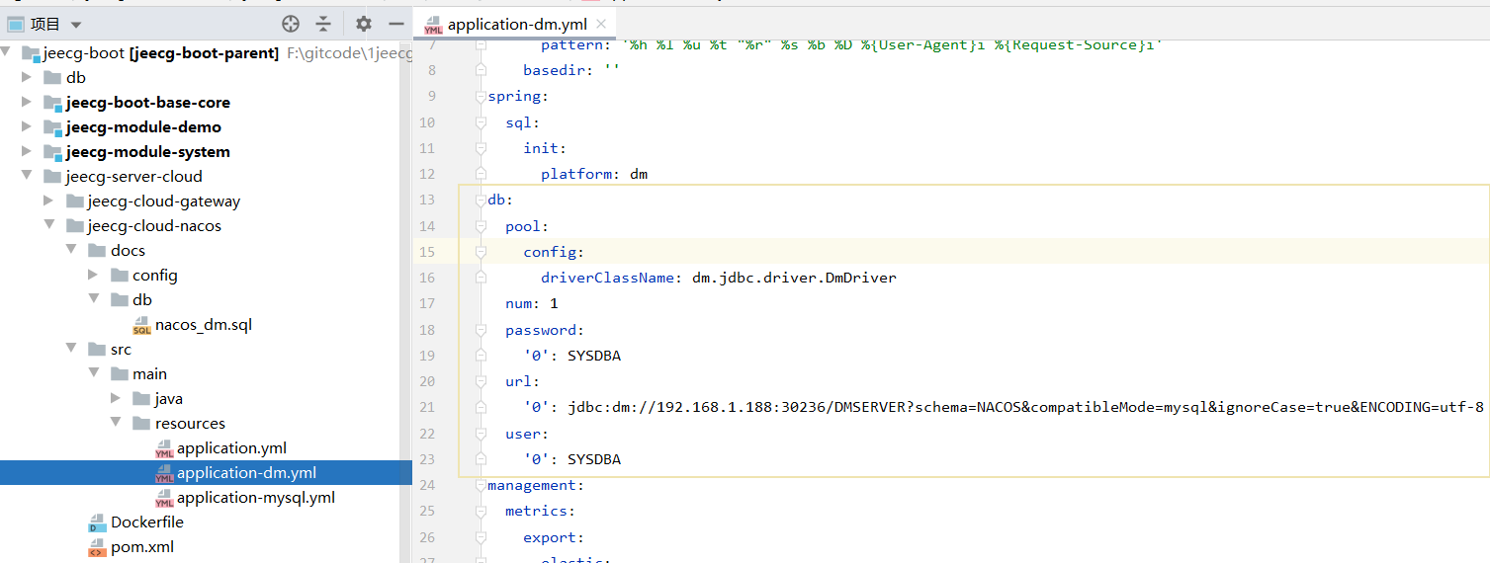Click the locate/scroll-from-source target icon

pyautogui.click(x=290, y=24)
